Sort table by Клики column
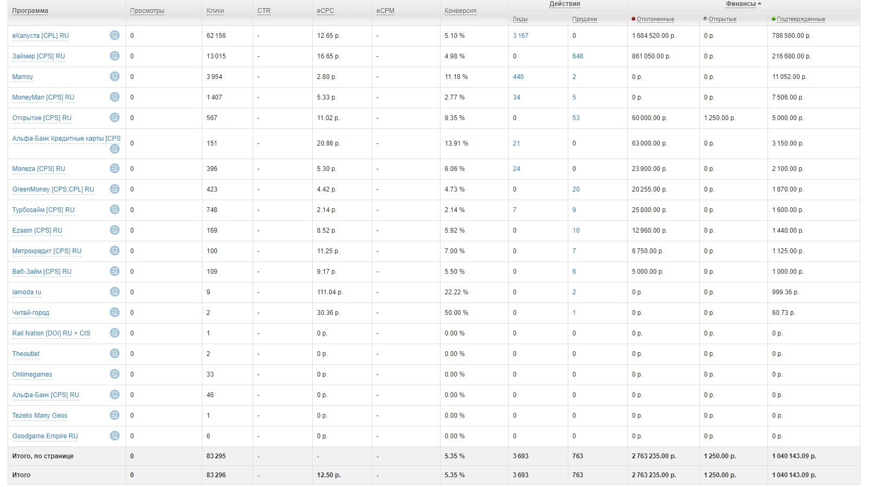 (x=215, y=11)
